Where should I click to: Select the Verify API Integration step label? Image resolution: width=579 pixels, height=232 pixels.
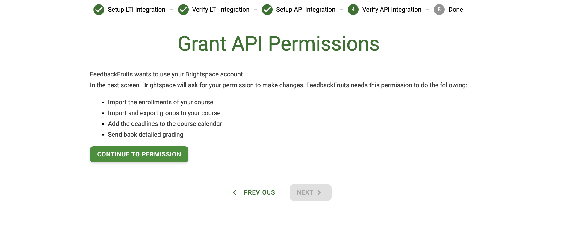click(x=392, y=10)
